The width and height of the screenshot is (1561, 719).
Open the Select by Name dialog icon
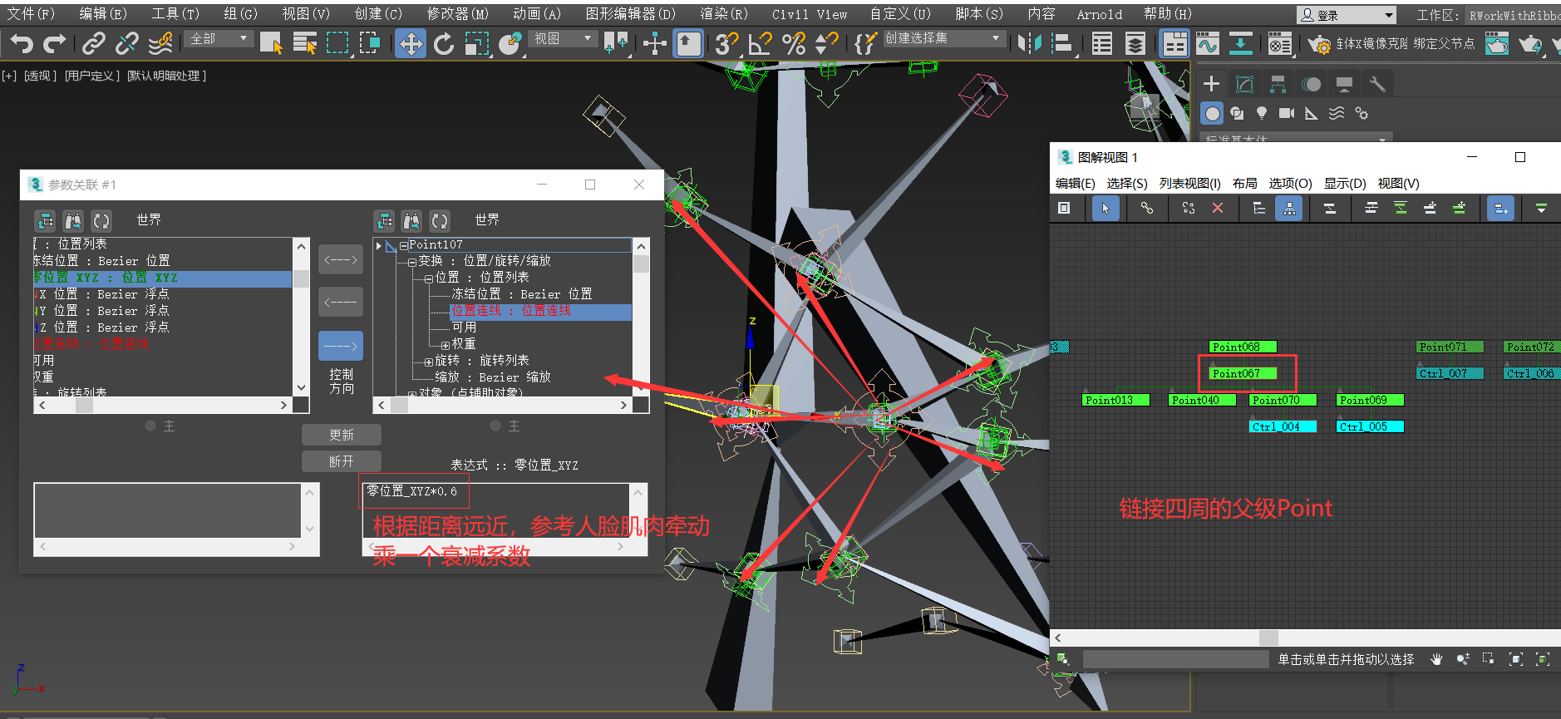305,43
